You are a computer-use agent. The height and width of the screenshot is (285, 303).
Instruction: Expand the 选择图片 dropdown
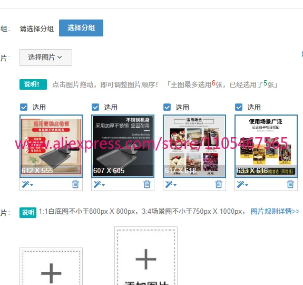click(x=46, y=58)
